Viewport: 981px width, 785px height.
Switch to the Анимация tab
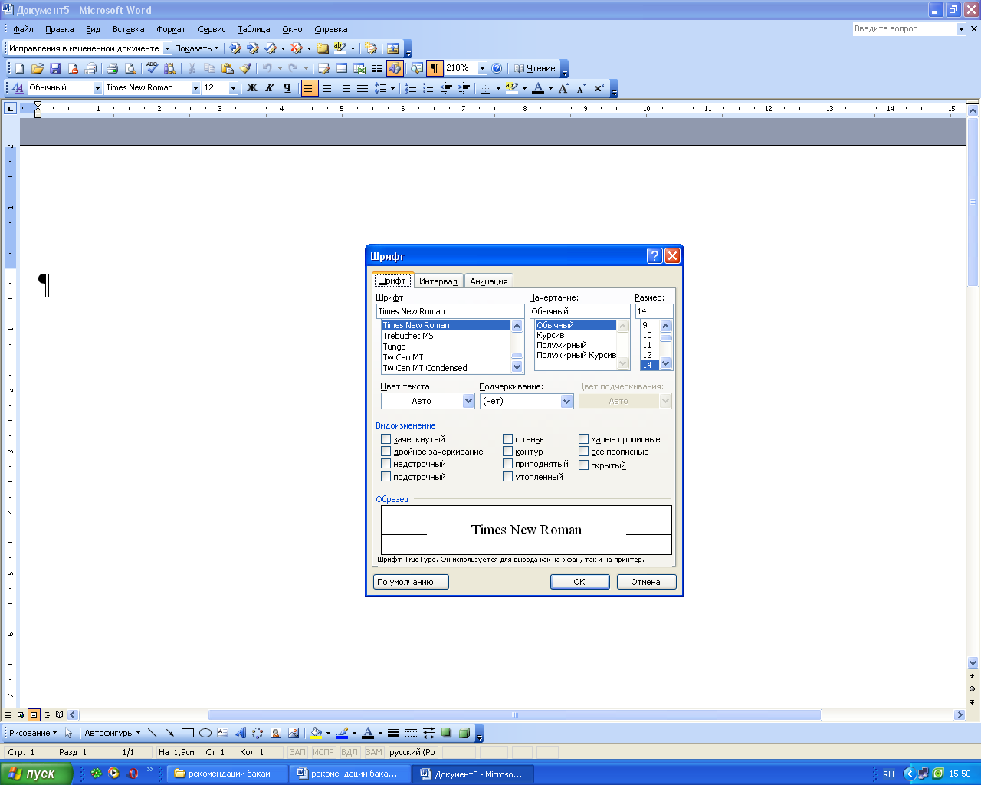(489, 281)
